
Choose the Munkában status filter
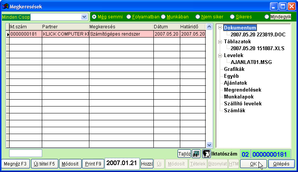click(163, 17)
